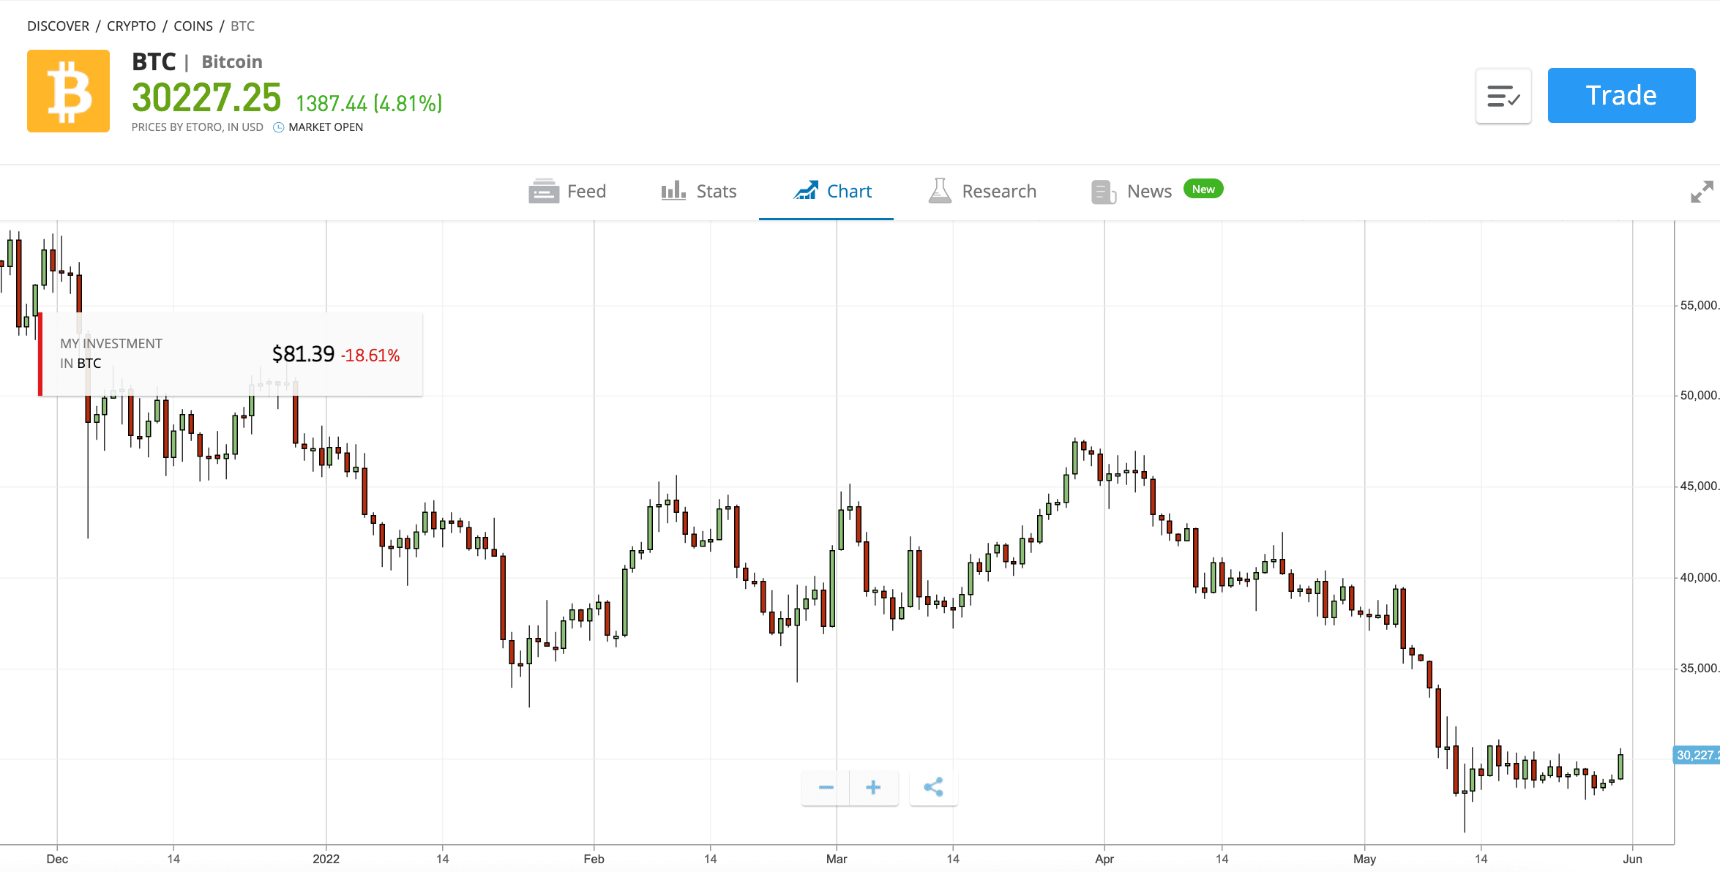The height and width of the screenshot is (872, 1720).
Task: Click the Dec date axis label
Action: (x=57, y=859)
